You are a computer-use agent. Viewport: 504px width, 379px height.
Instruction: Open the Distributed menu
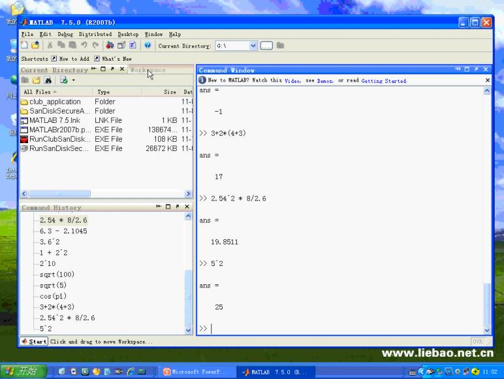(95, 34)
